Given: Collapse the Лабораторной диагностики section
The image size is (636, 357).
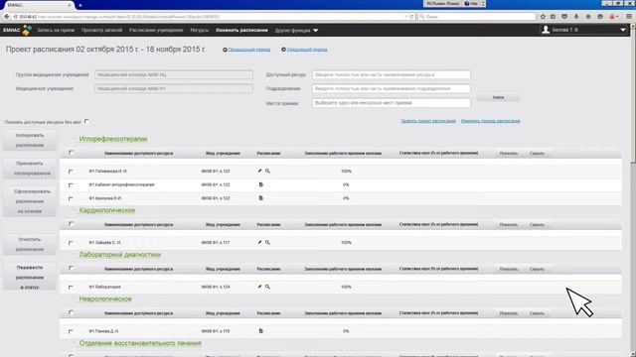Looking at the screenshot, I should pyautogui.click(x=75, y=255).
